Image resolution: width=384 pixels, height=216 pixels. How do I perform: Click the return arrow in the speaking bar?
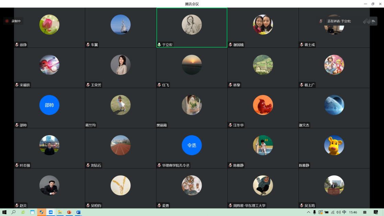(373, 21)
